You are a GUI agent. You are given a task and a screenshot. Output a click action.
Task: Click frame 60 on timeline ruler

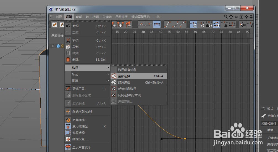coord(195,32)
